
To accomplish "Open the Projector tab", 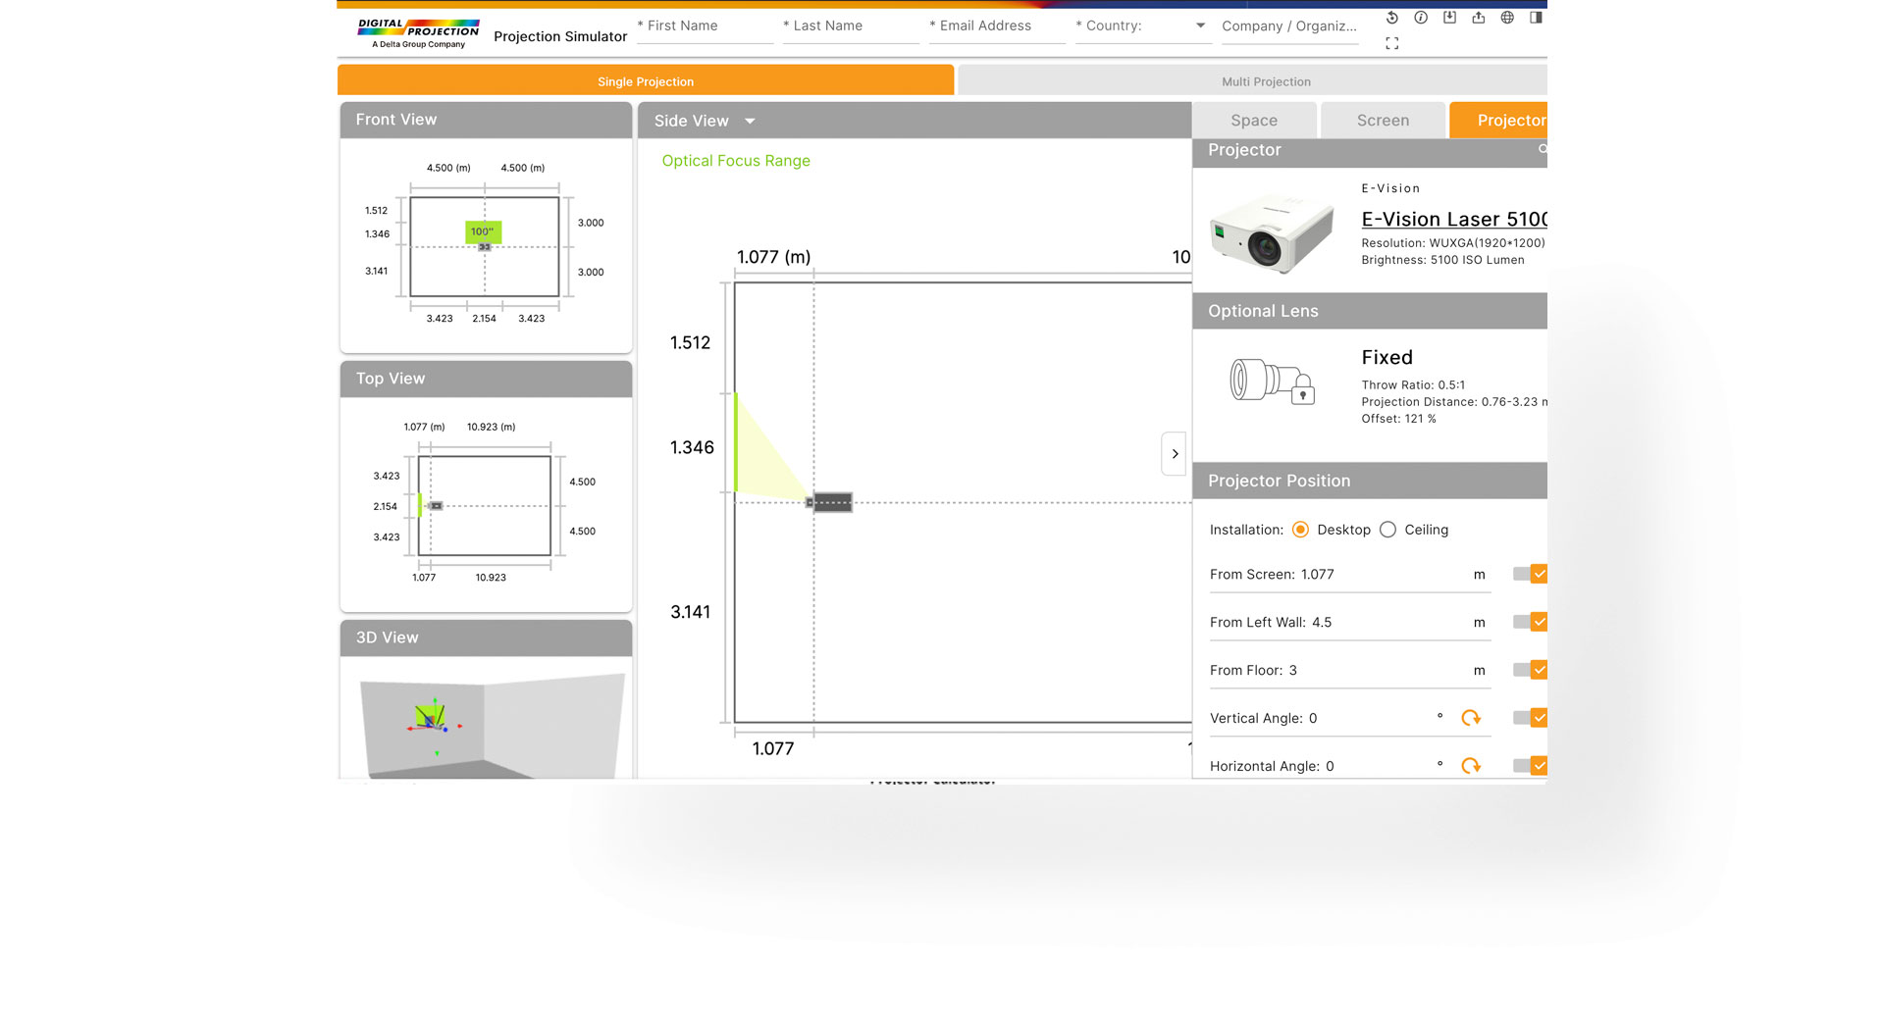I will click(1499, 121).
